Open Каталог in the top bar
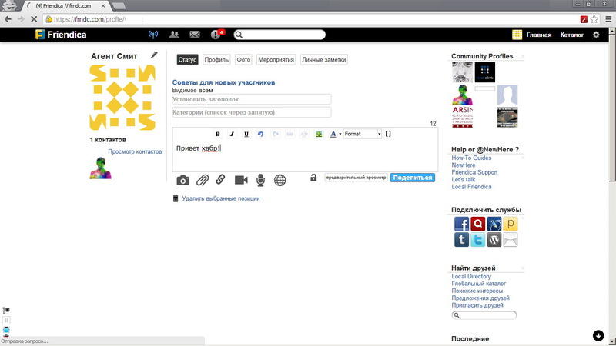 571,35
